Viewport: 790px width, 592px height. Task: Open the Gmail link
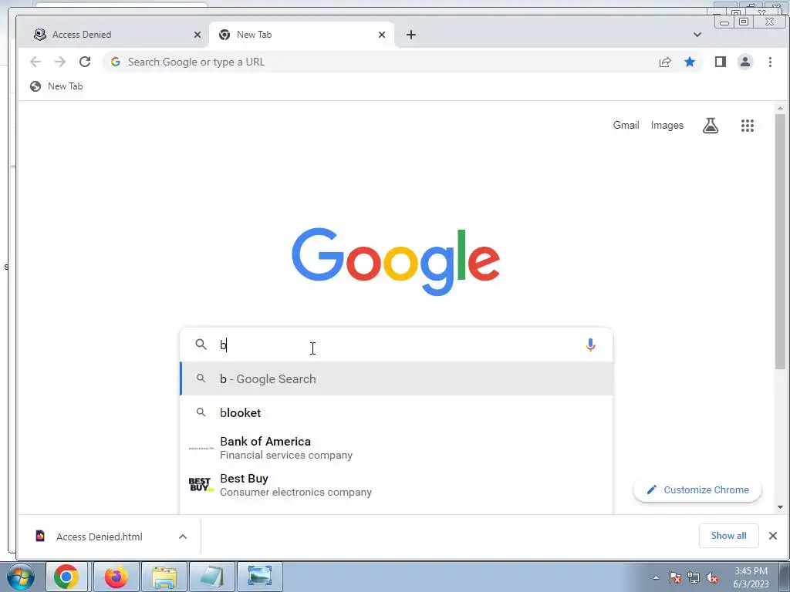pos(626,126)
